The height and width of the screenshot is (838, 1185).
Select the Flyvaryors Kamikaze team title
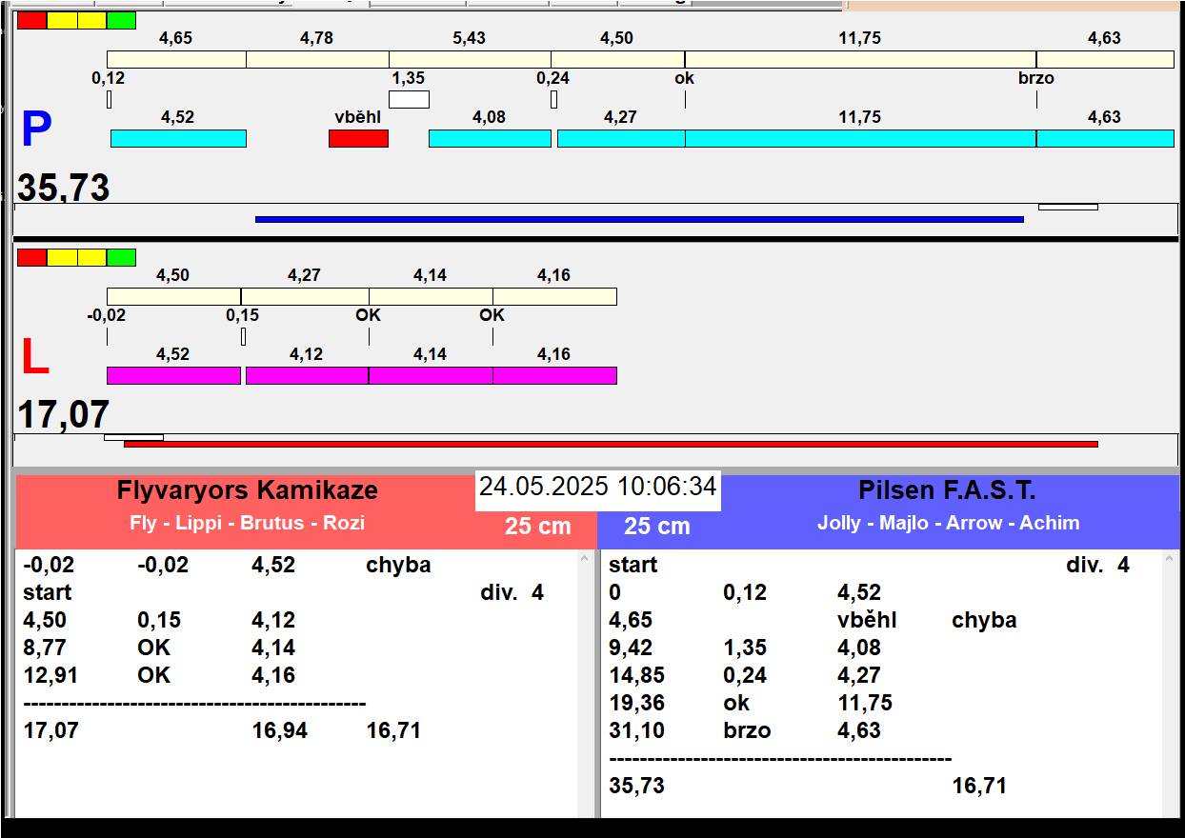(248, 490)
